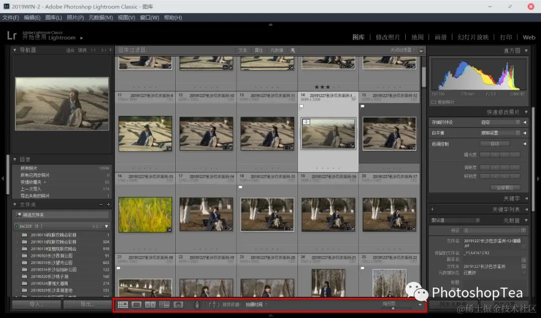The width and height of the screenshot is (541, 318).
Task: Switch to the '打印' module
Action: coord(506,37)
